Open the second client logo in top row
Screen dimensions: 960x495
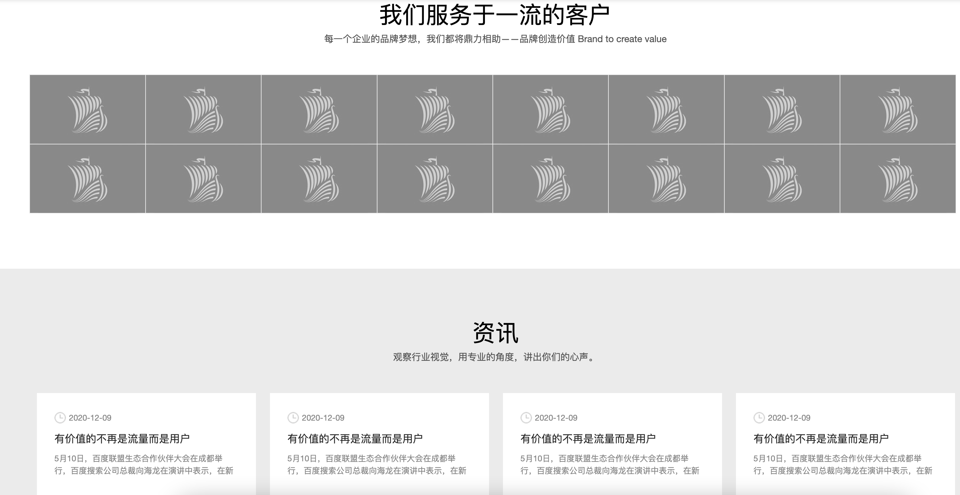203,109
